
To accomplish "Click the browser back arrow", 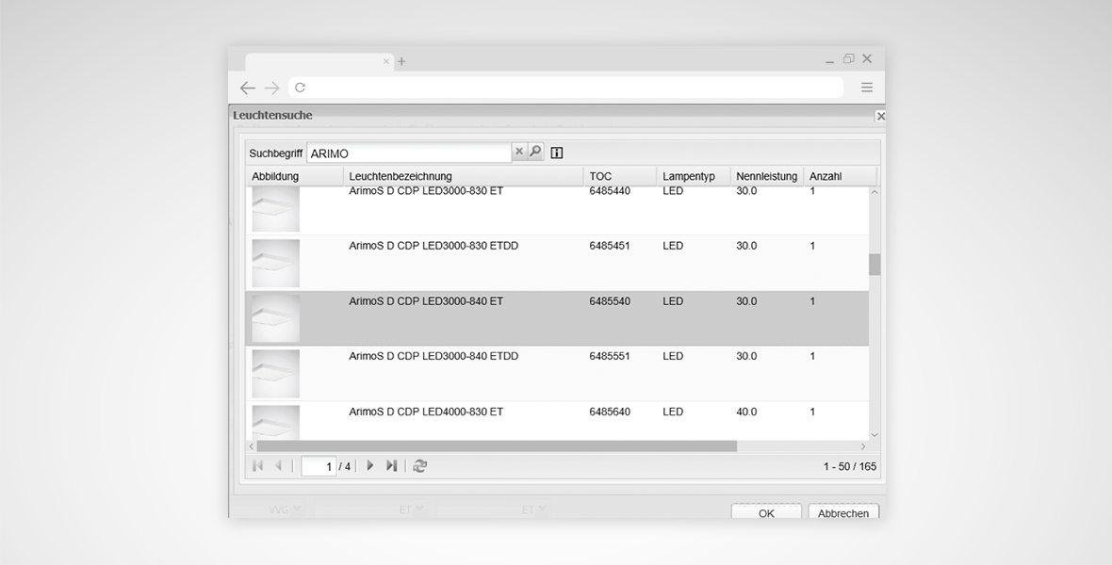I will [247, 88].
